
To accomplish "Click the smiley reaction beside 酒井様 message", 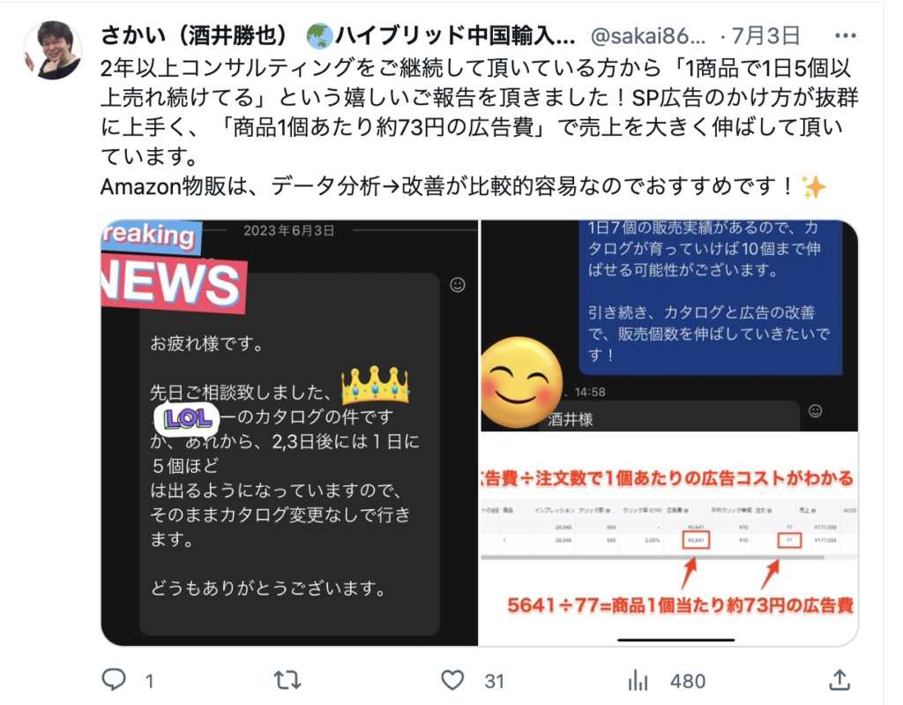I will (x=816, y=411).
